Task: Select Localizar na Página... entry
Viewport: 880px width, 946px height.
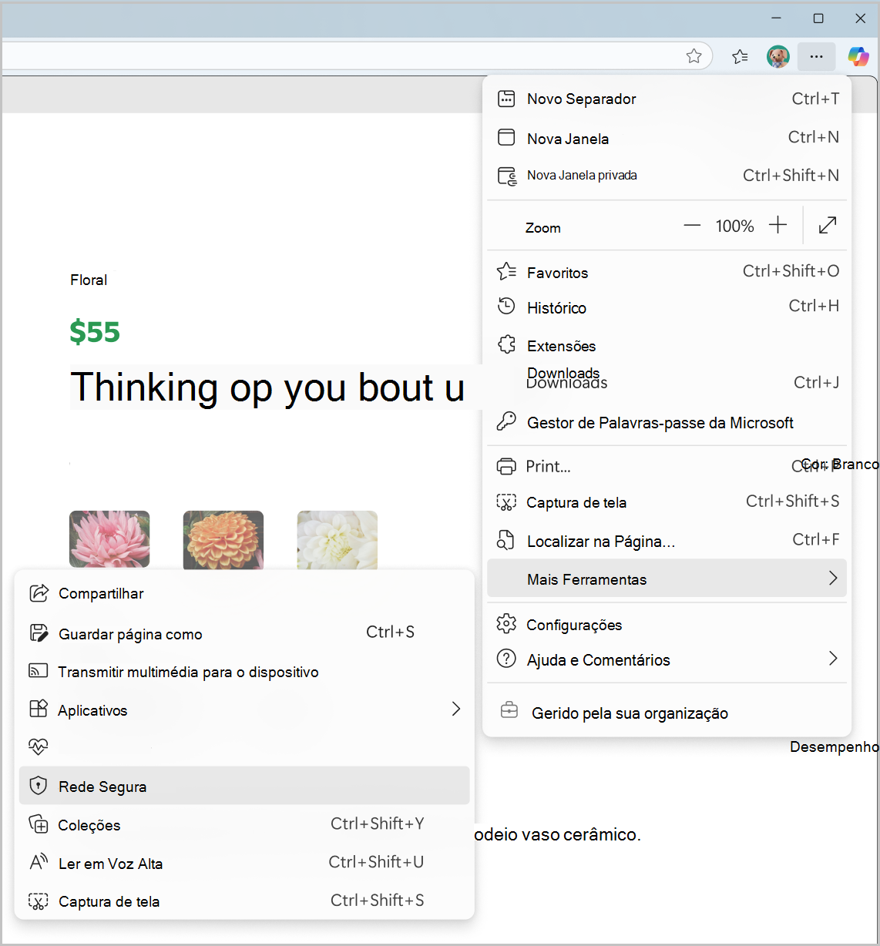Action: click(x=667, y=540)
